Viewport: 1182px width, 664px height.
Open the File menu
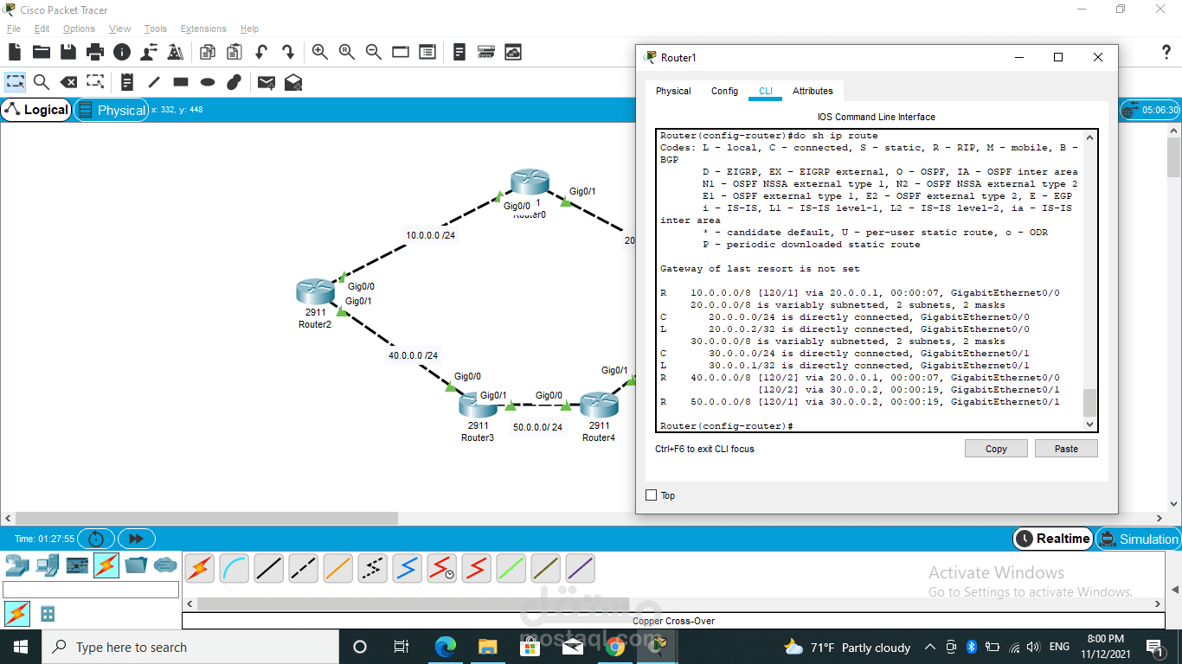pyautogui.click(x=13, y=29)
